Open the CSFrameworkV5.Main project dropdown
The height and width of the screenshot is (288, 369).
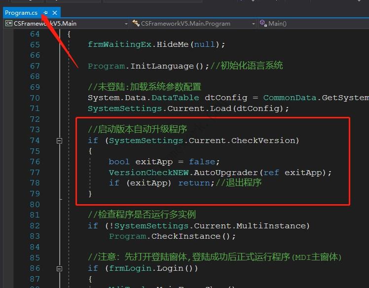126,23
